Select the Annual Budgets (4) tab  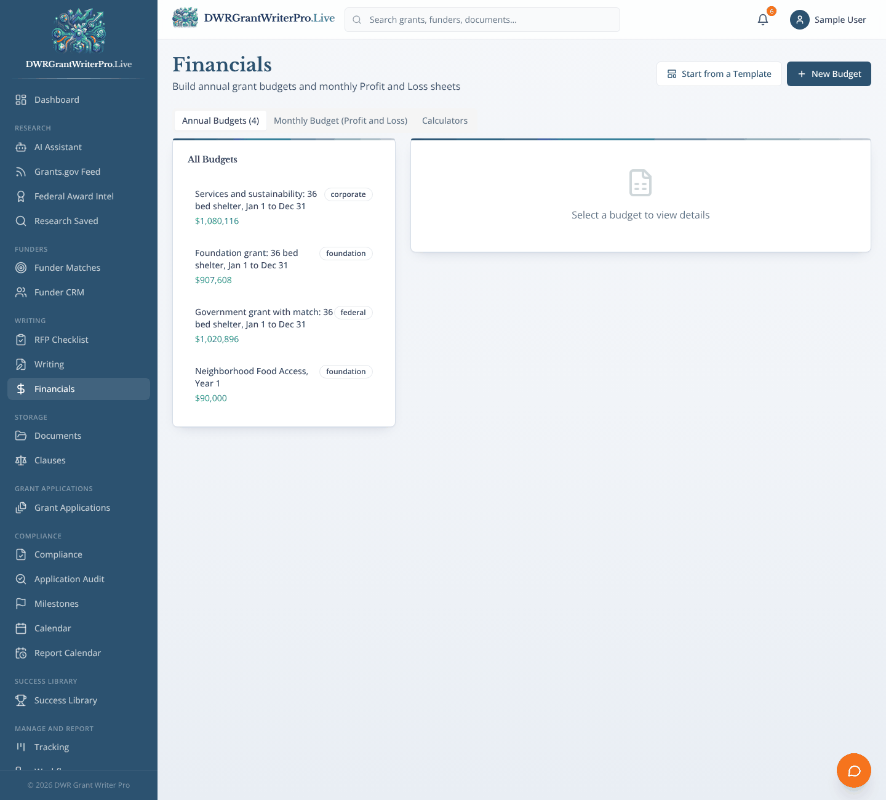tap(220, 121)
